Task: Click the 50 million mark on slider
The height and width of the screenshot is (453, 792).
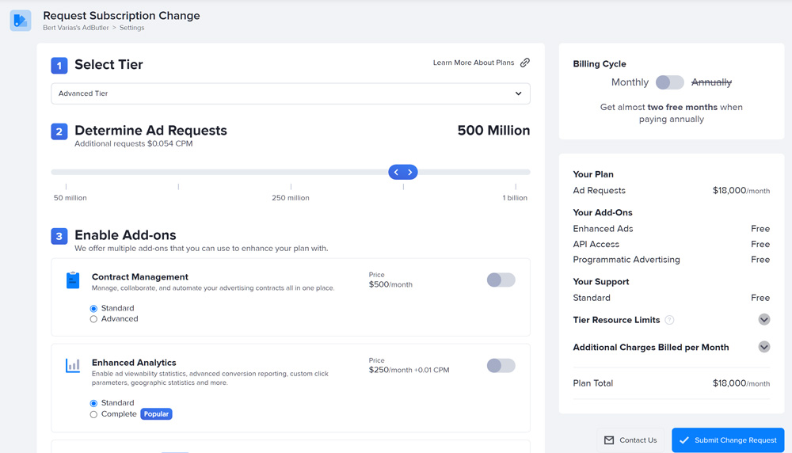Action: (x=70, y=198)
